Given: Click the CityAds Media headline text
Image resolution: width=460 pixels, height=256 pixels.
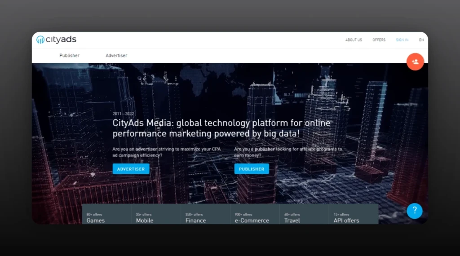Looking at the screenshot, I should pos(221,128).
